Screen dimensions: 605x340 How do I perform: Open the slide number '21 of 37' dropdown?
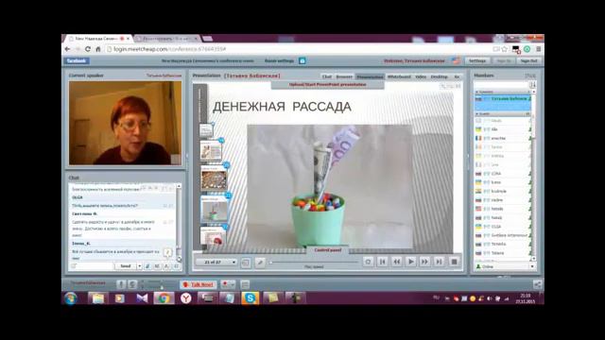pyautogui.click(x=216, y=263)
